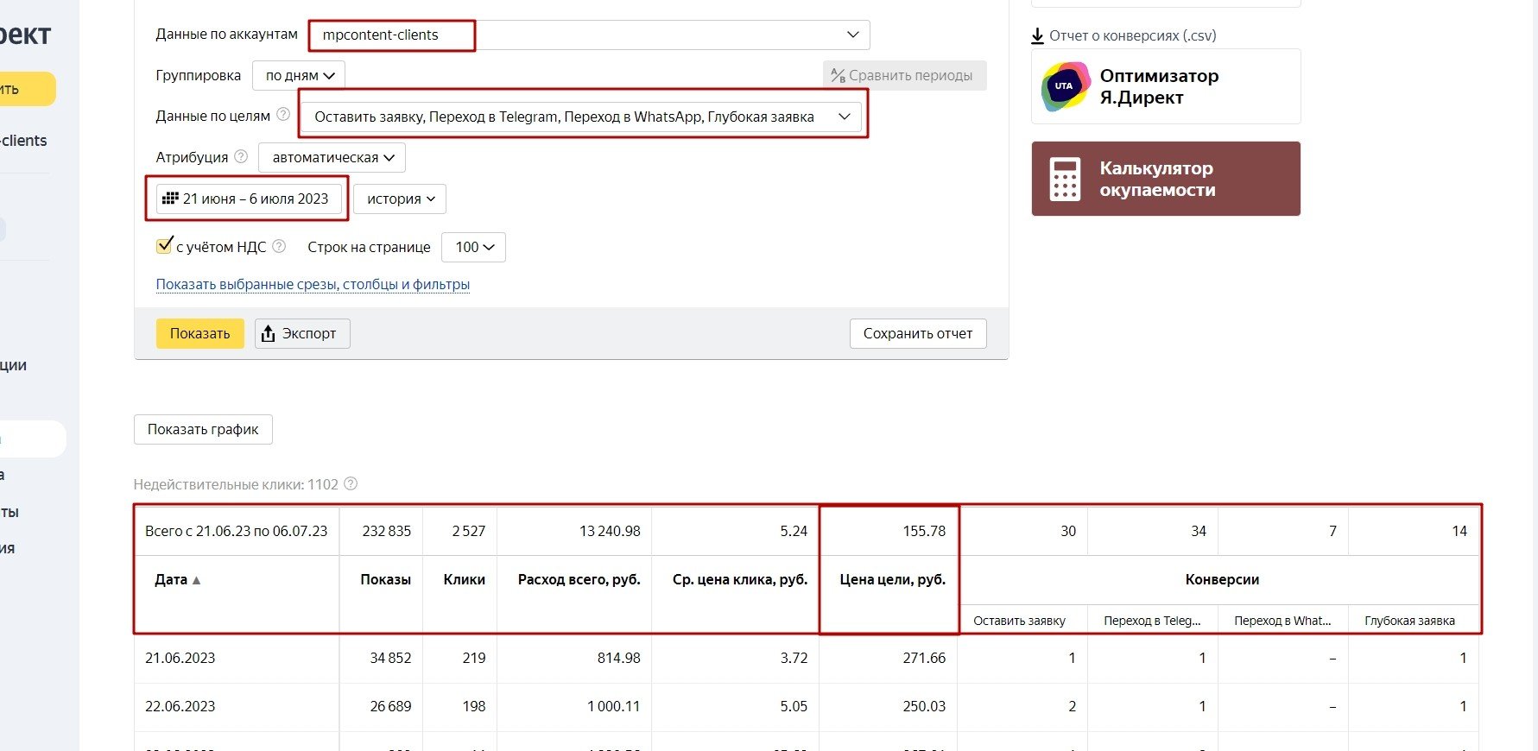1538x751 pixels.
Task: Click the Сохранить отчет button
Action: [917, 333]
